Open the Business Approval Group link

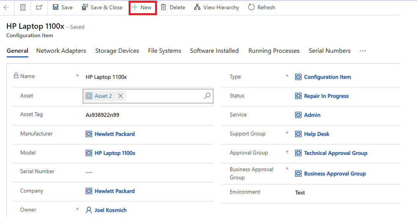click(335, 174)
